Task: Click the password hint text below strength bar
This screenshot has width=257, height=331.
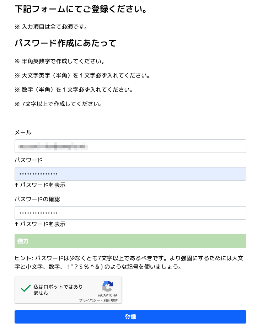Action: 128,262
